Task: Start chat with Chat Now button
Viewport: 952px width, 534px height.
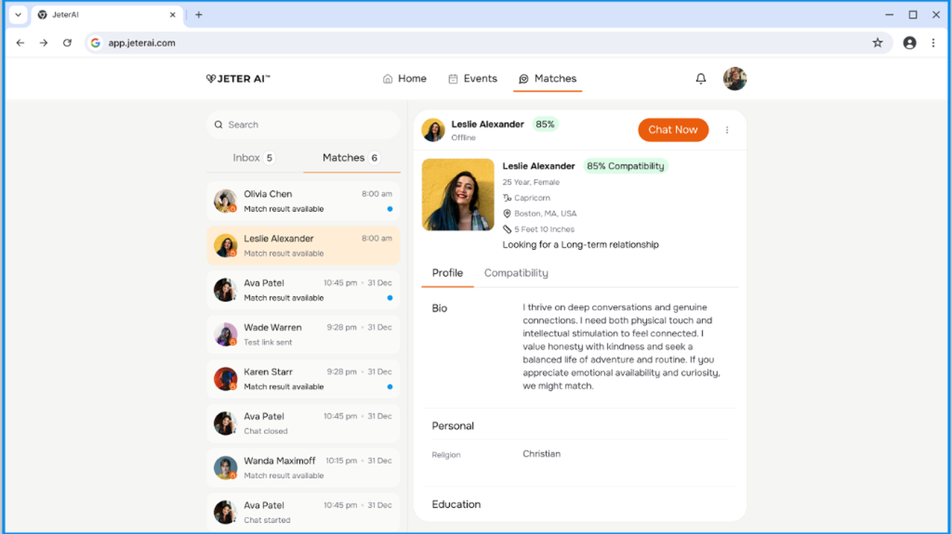Action: (673, 130)
